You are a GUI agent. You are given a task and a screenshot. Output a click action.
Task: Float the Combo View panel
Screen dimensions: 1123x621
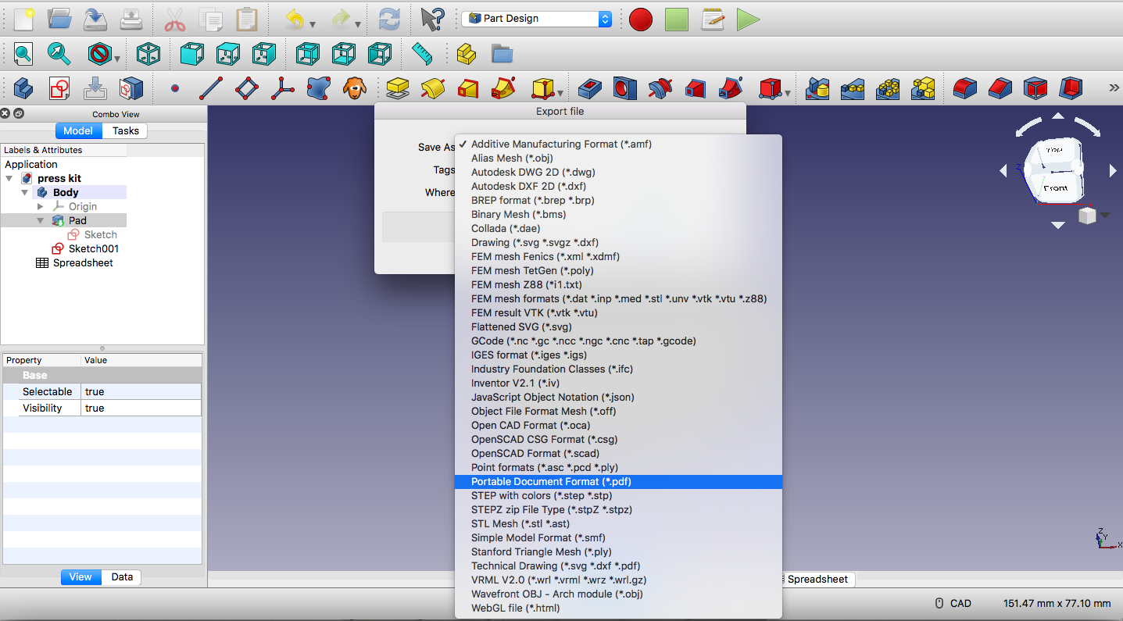[x=19, y=114]
